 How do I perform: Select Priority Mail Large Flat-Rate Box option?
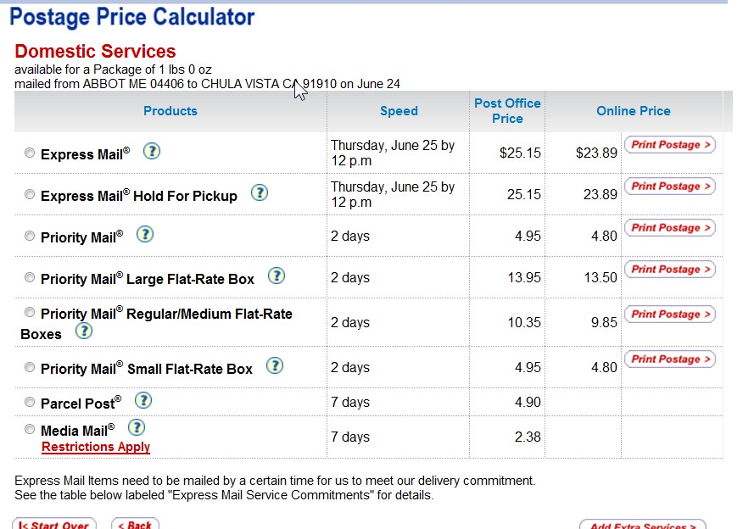coord(30,277)
